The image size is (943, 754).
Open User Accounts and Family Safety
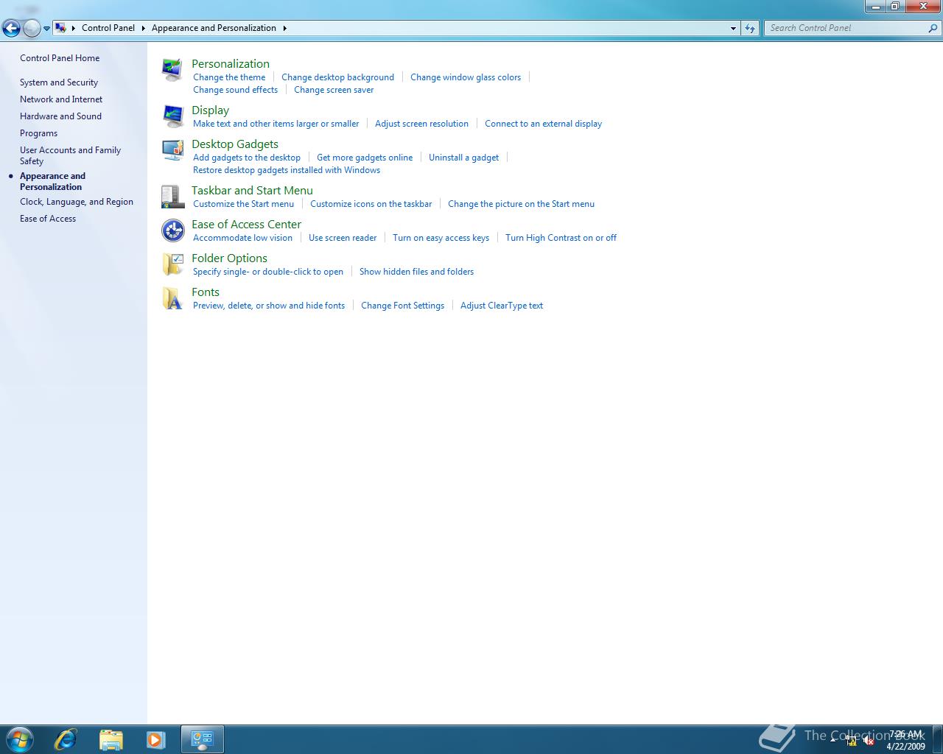click(x=70, y=155)
